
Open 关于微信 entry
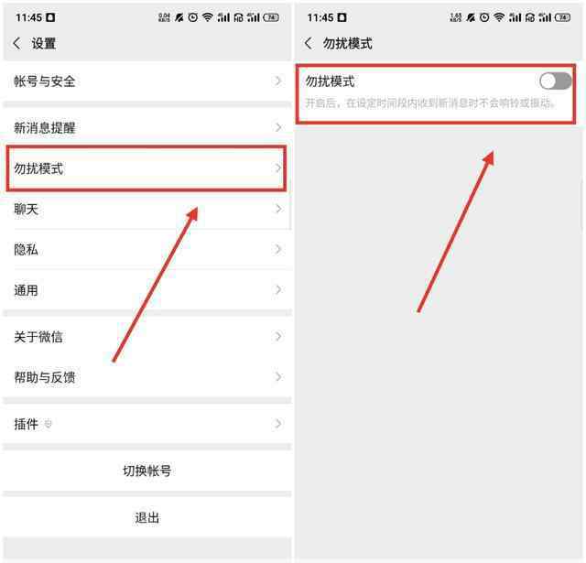pos(146,337)
